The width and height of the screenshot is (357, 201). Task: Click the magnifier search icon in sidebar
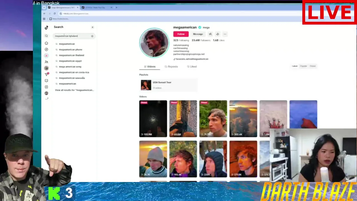tap(47, 36)
